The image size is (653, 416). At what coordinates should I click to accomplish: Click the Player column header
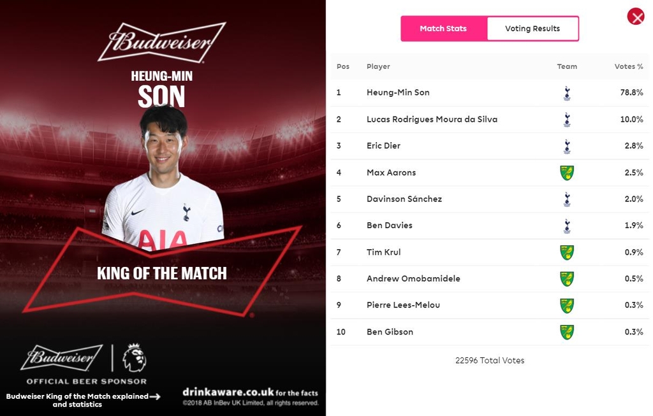click(x=378, y=66)
